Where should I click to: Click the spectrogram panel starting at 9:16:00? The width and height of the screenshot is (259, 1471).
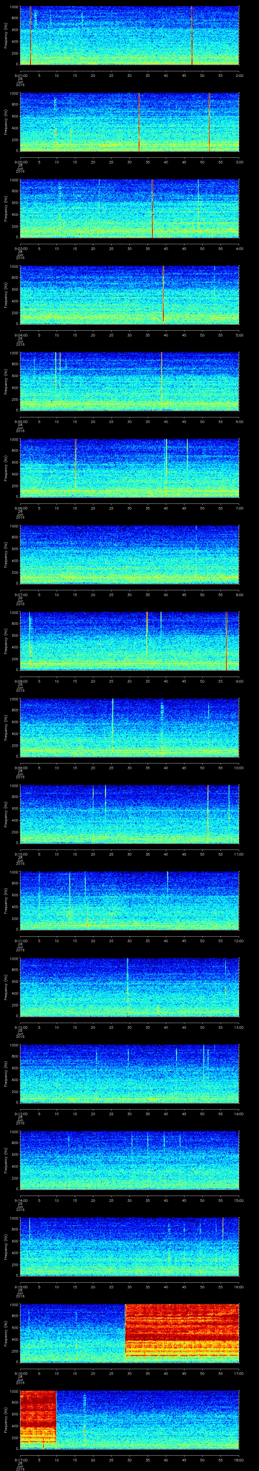[129, 1333]
